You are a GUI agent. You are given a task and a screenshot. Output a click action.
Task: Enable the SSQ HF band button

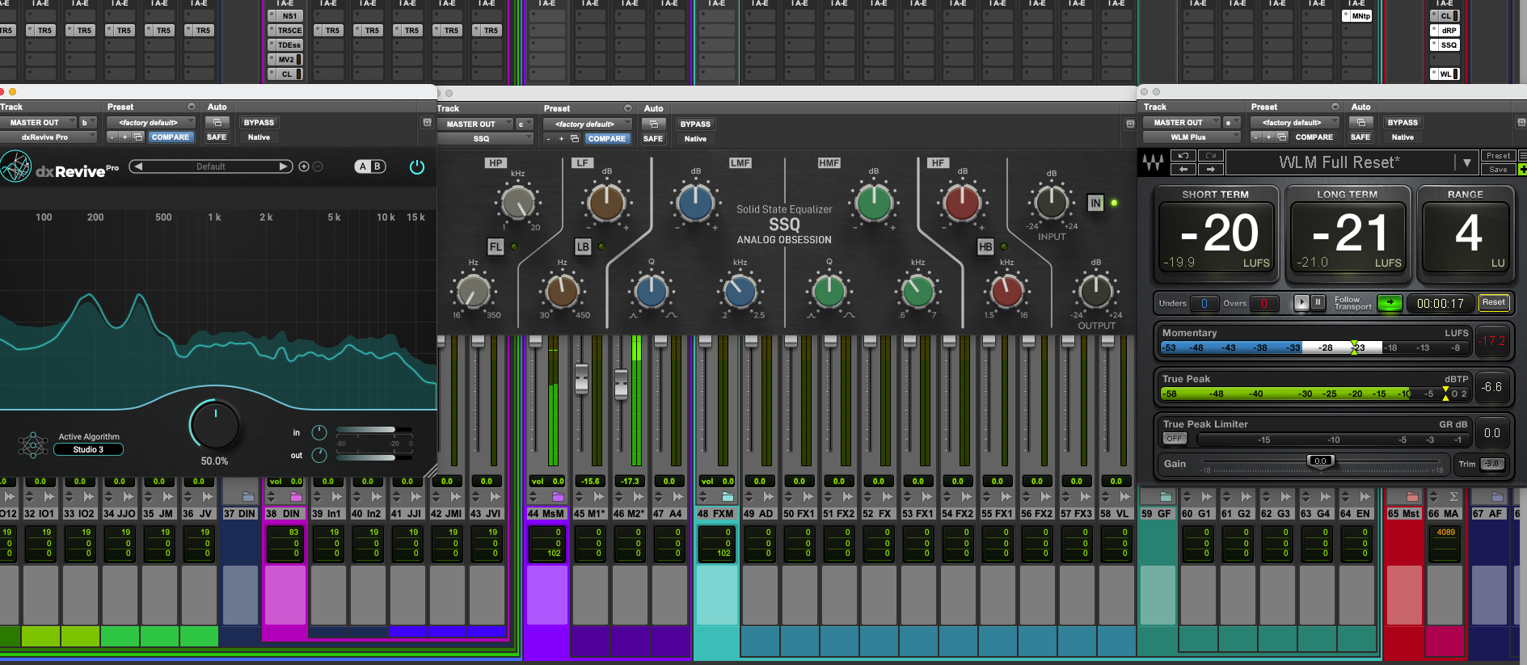point(938,162)
